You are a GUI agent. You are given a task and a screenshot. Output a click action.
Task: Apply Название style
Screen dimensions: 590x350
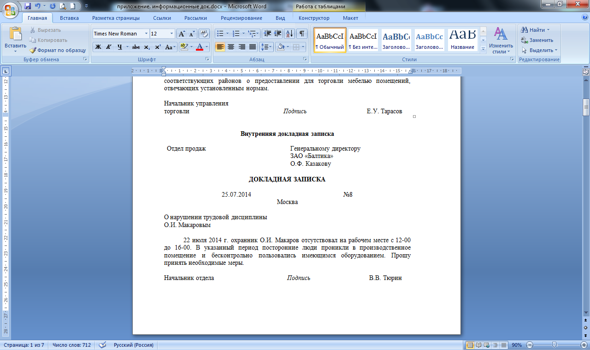pyautogui.click(x=463, y=40)
